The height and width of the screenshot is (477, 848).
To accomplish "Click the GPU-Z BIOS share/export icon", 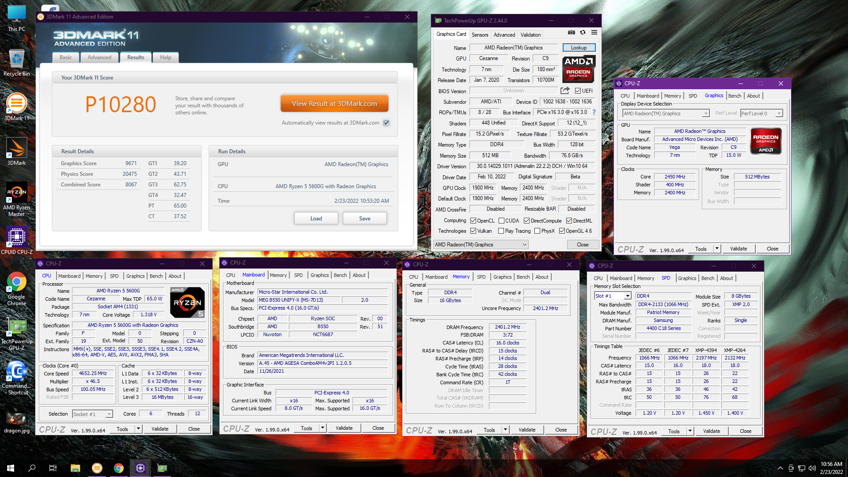I will [565, 91].
